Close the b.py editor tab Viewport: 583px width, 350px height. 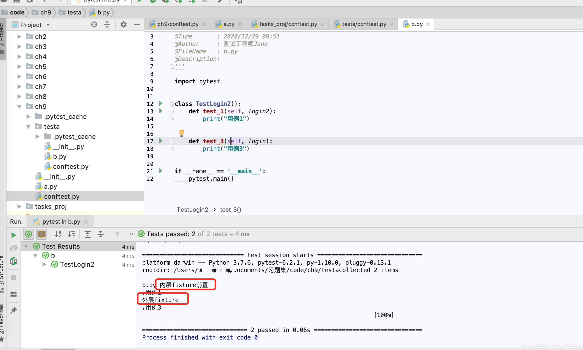428,24
